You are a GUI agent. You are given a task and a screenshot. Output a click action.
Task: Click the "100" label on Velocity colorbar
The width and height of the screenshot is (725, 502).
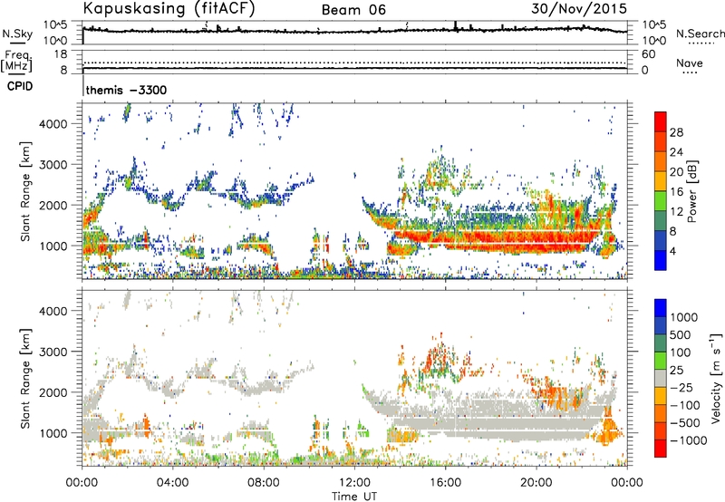click(681, 352)
